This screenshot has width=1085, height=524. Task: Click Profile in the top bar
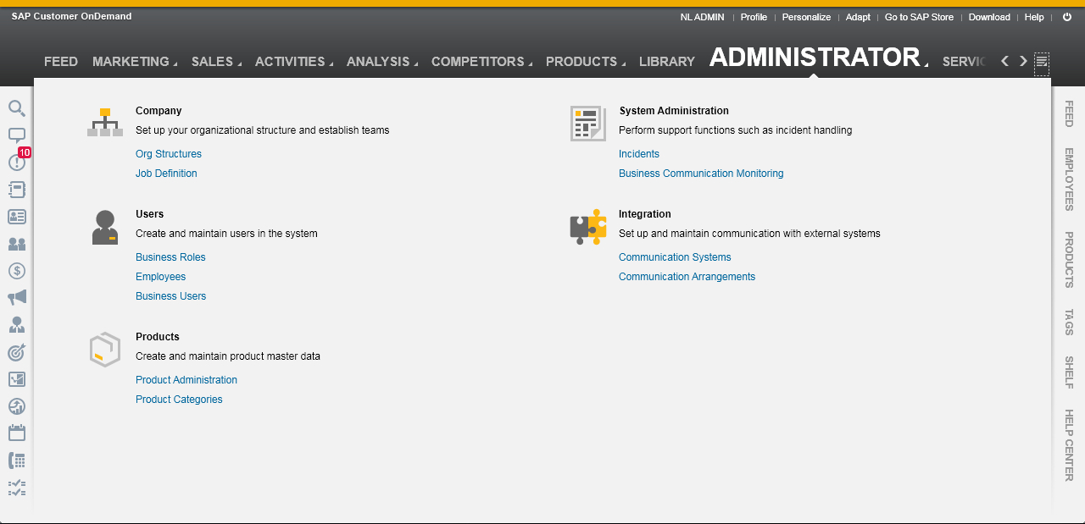pos(754,17)
